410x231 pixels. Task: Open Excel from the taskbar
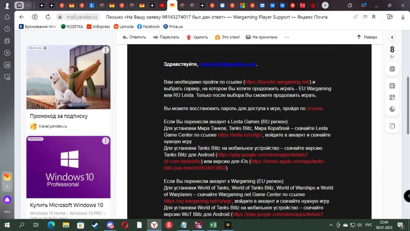coord(213,225)
